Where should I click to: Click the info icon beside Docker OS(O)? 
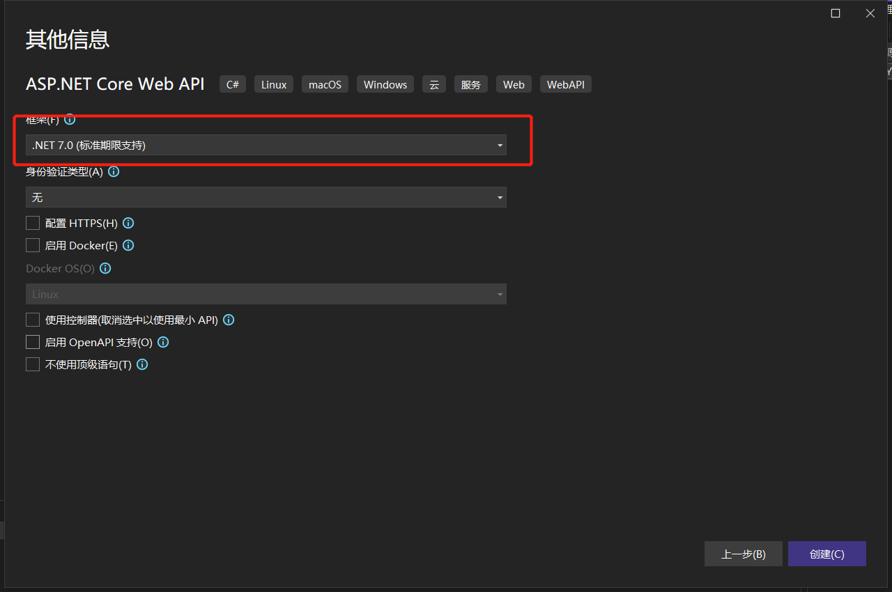pos(105,268)
